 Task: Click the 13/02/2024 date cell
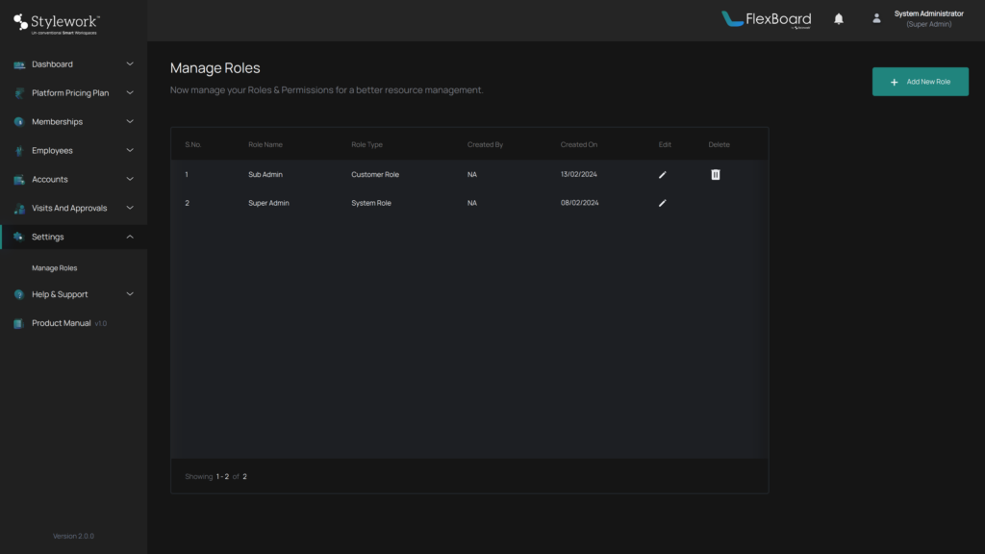578,174
